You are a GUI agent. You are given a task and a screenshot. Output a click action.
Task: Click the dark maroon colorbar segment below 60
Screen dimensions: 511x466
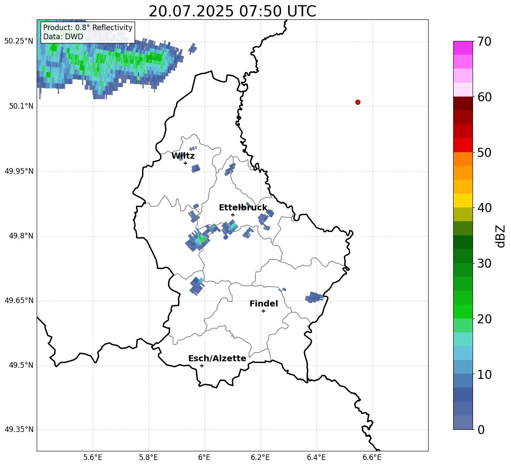pos(463,104)
